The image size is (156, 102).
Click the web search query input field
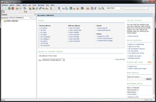click(136, 79)
